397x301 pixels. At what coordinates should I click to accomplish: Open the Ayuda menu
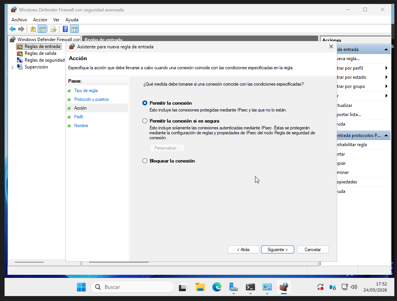(72, 20)
